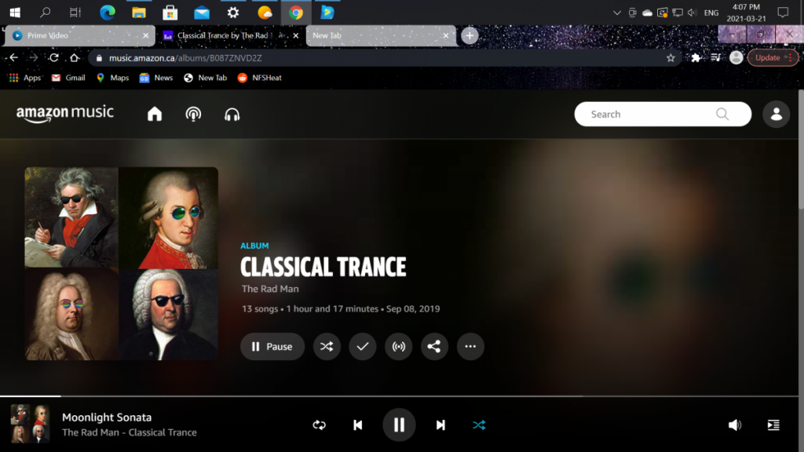Share the Classical Trance album
The height and width of the screenshot is (452, 804).
[434, 346]
